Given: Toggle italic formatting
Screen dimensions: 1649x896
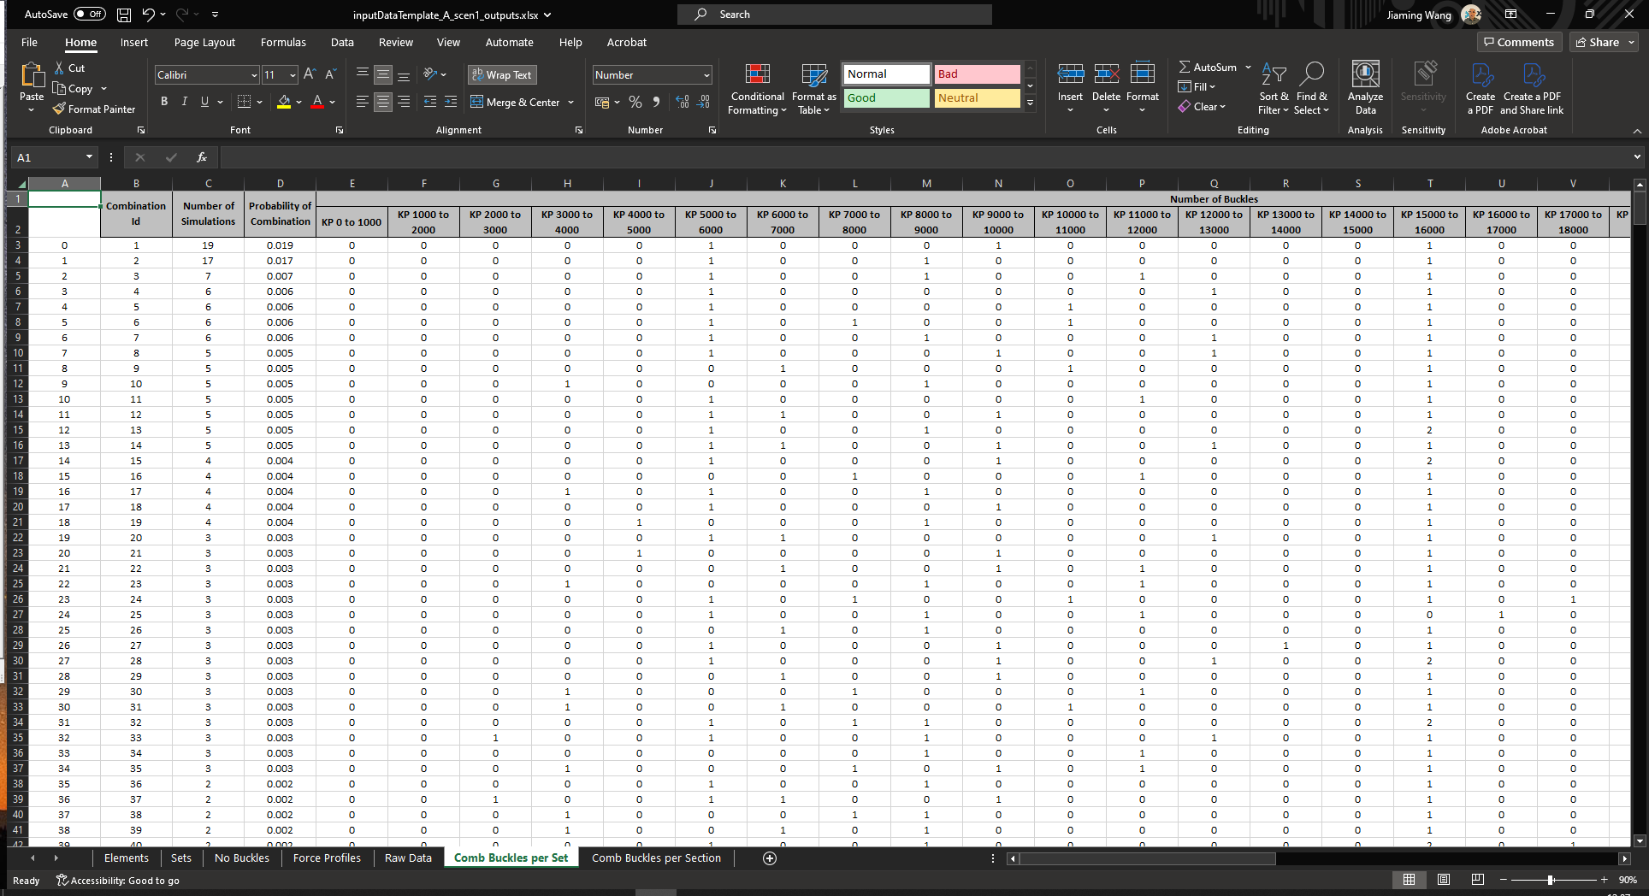Looking at the screenshot, I should (184, 101).
